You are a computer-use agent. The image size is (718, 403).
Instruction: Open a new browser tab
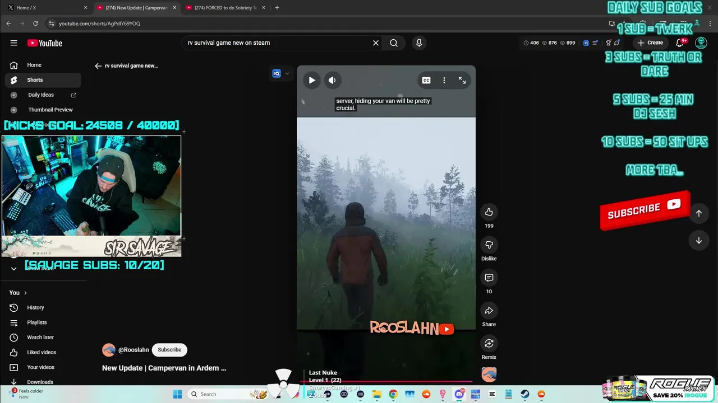point(277,7)
